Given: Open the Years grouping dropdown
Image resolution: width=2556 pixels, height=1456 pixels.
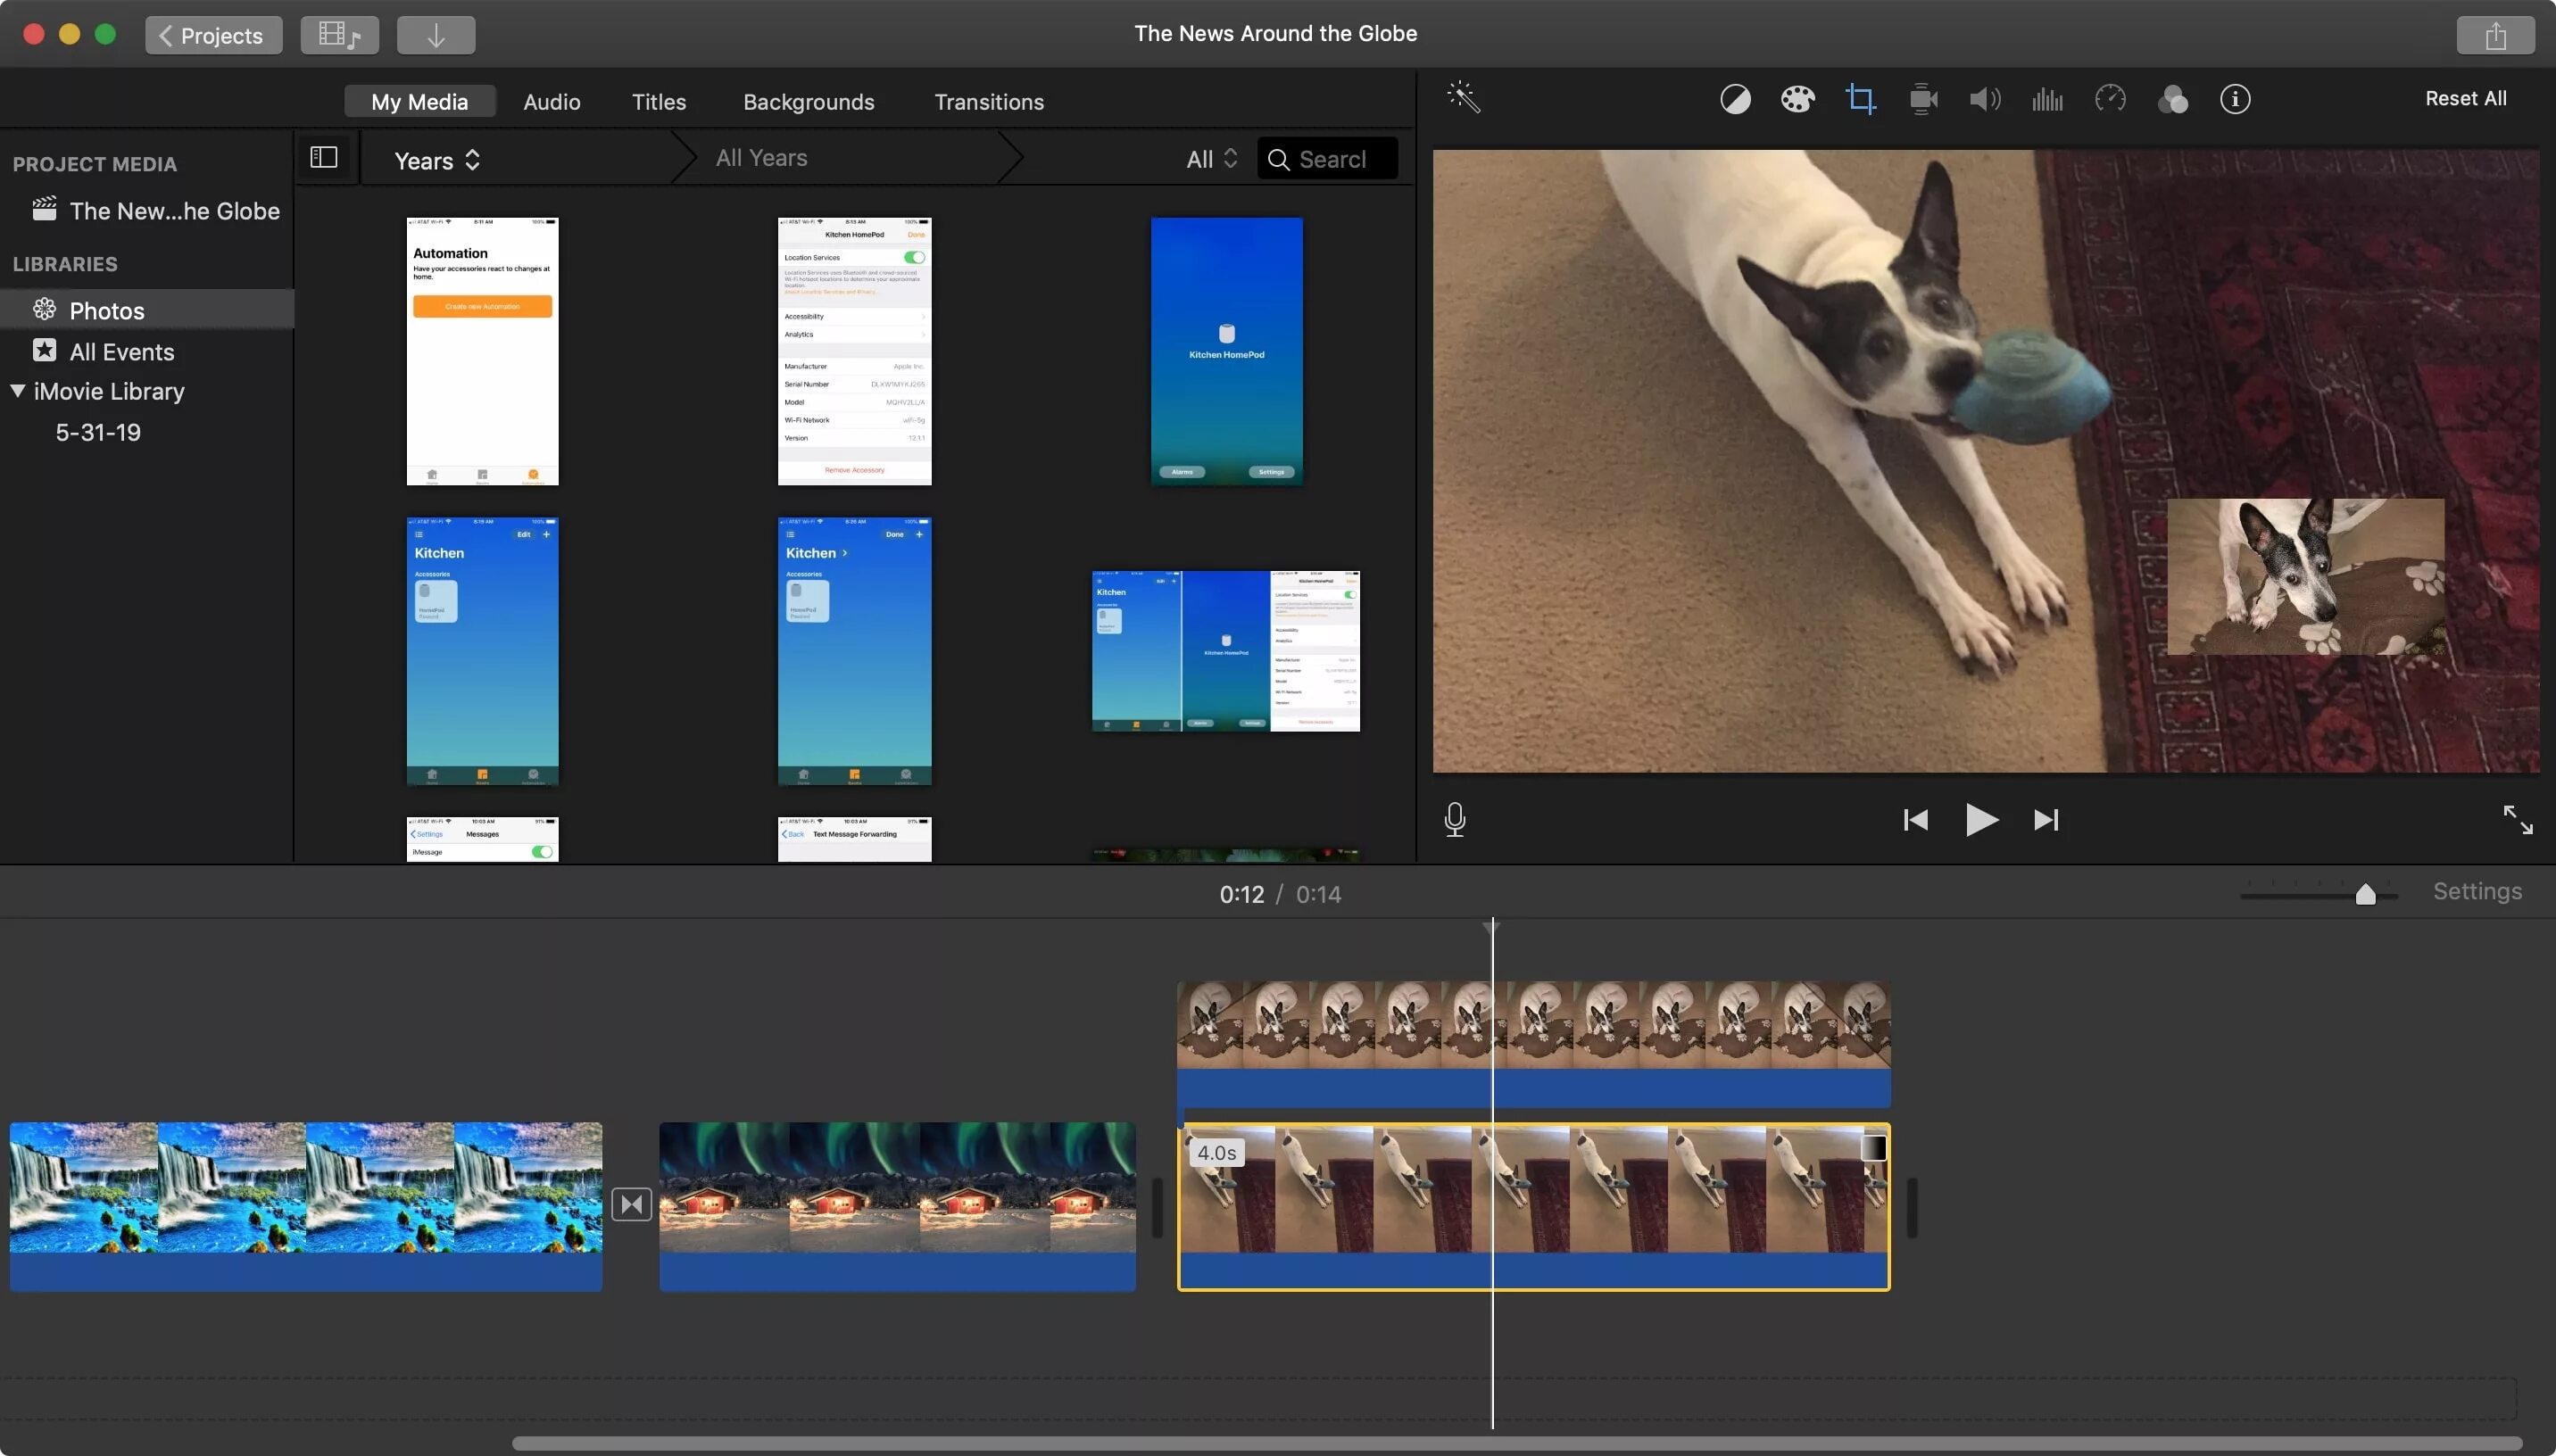Looking at the screenshot, I should tap(437, 160).
